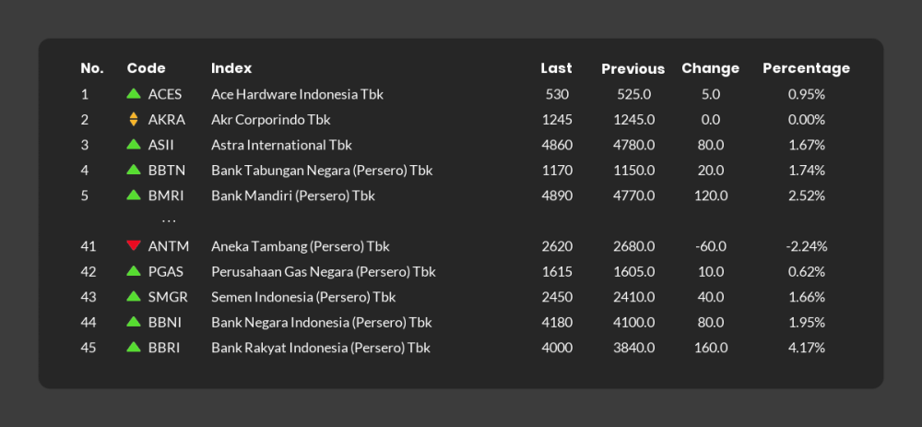Open Bank Rakyat Indonesia (Persero) Tbk

pos(321,348)
